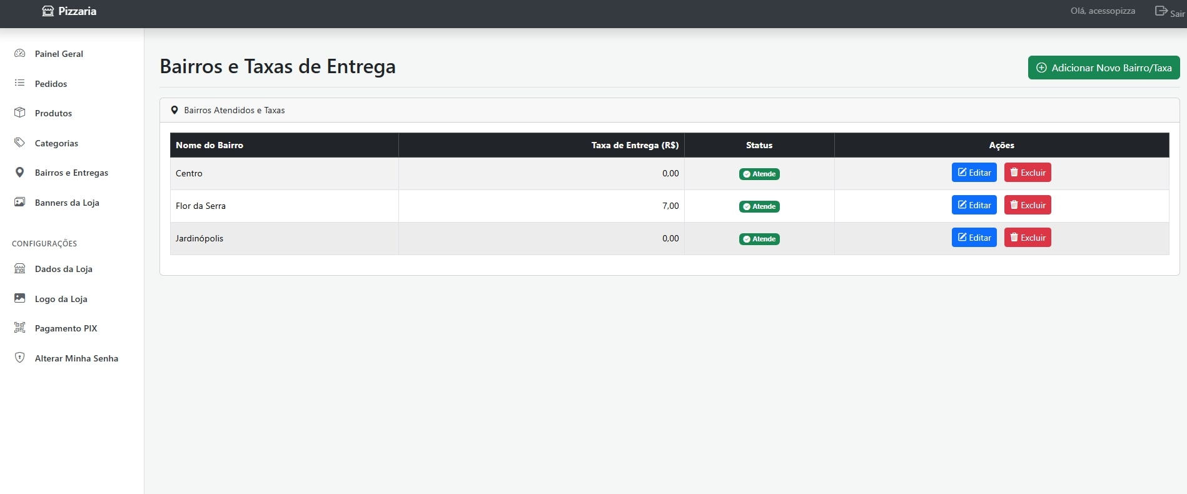The image size is (1187, 494).
Task: Click the Produtos box icon
Action: (20, 113)
